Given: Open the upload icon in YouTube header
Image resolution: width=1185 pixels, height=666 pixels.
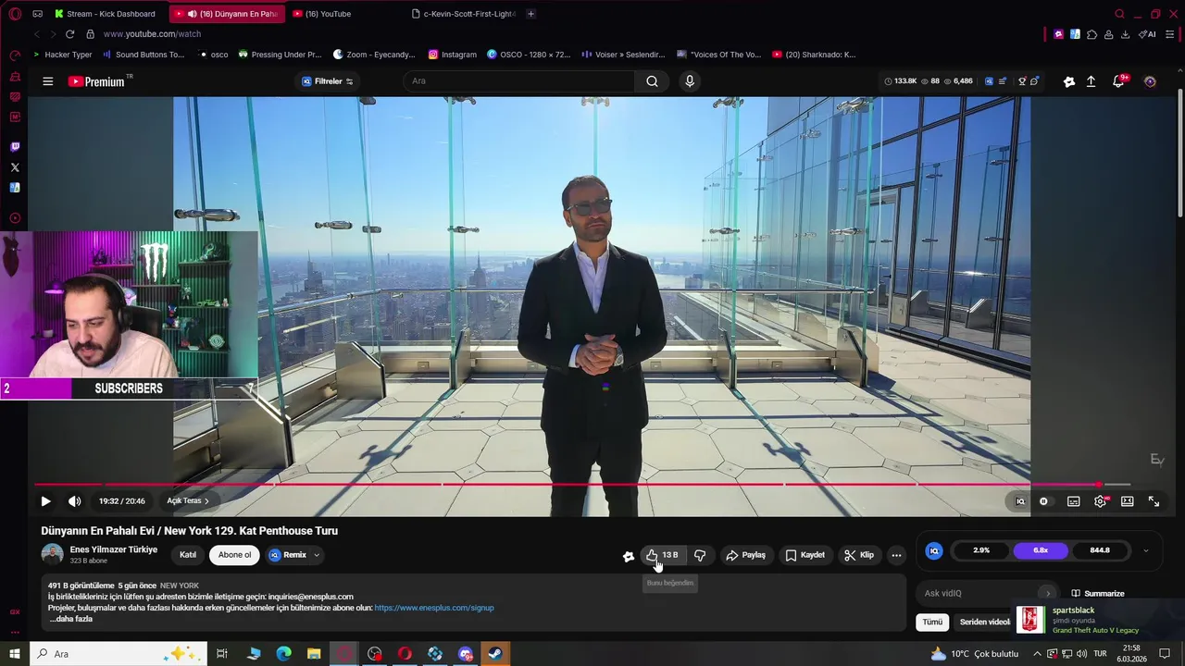Looking at the screenshot, I should pos(1091,81).
